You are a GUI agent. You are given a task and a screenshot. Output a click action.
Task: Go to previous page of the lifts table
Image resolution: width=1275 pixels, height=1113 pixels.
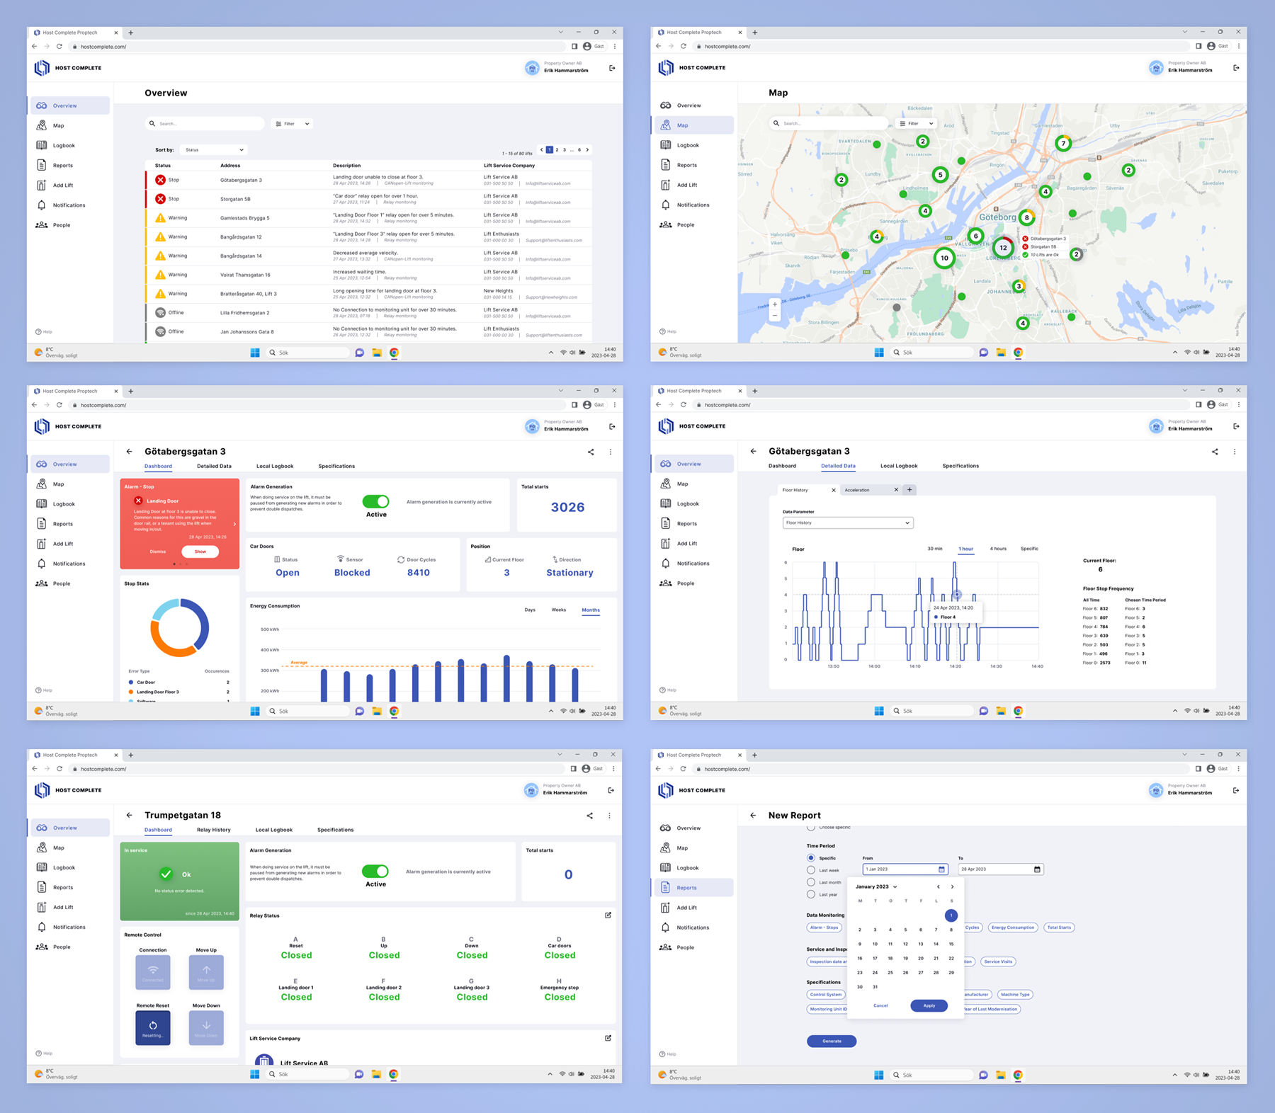point(542,150)
